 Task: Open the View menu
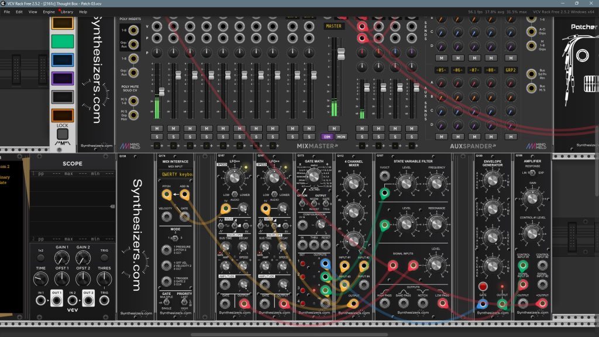[33, 12]
